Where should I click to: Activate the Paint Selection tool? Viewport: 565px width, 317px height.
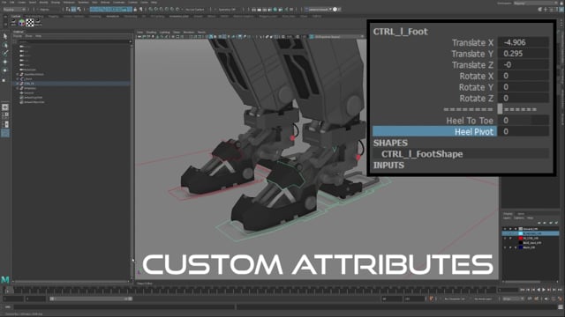[x=5, y=53]
